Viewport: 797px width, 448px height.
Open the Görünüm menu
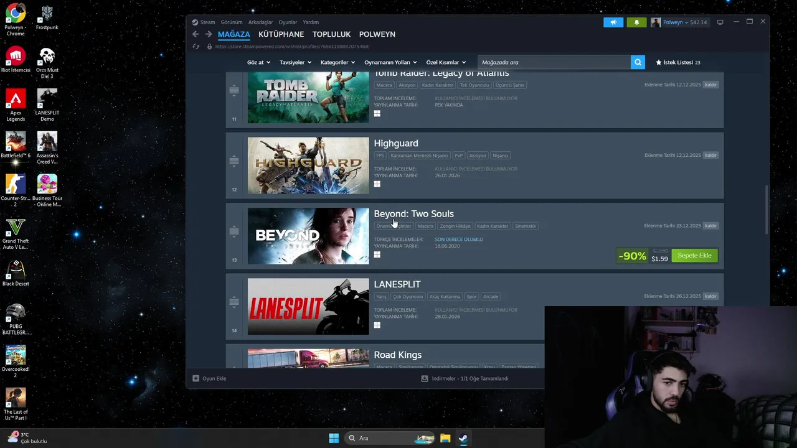[x=232, y=22]
